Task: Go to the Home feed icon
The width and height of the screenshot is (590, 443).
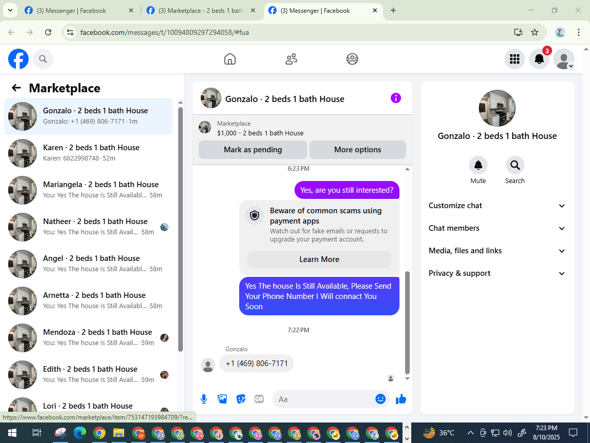Action: tap(230, 59)
